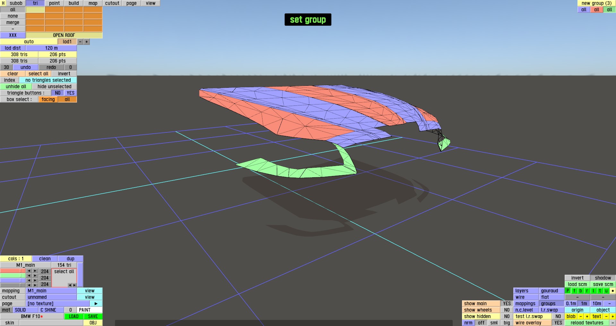Click the hide unselected button
Image resolution: width=616 pixels, height=326 pixels.
[55, 87]
